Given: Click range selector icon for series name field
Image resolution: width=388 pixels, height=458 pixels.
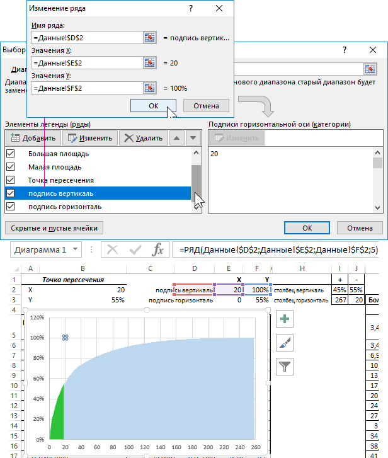Looking at the screenshot, I should click(150, 38).
